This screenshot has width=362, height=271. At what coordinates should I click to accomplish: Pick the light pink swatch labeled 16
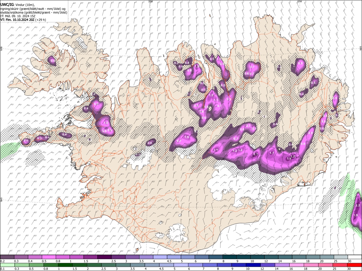297,265
